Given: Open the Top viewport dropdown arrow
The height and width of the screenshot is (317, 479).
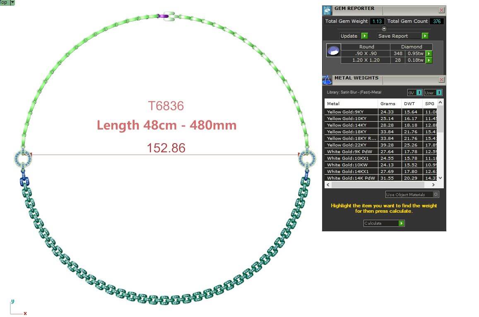Looking at the screenshot, I should click(12, 2).
